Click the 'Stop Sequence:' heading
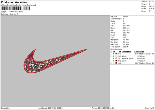 (116, 49)
